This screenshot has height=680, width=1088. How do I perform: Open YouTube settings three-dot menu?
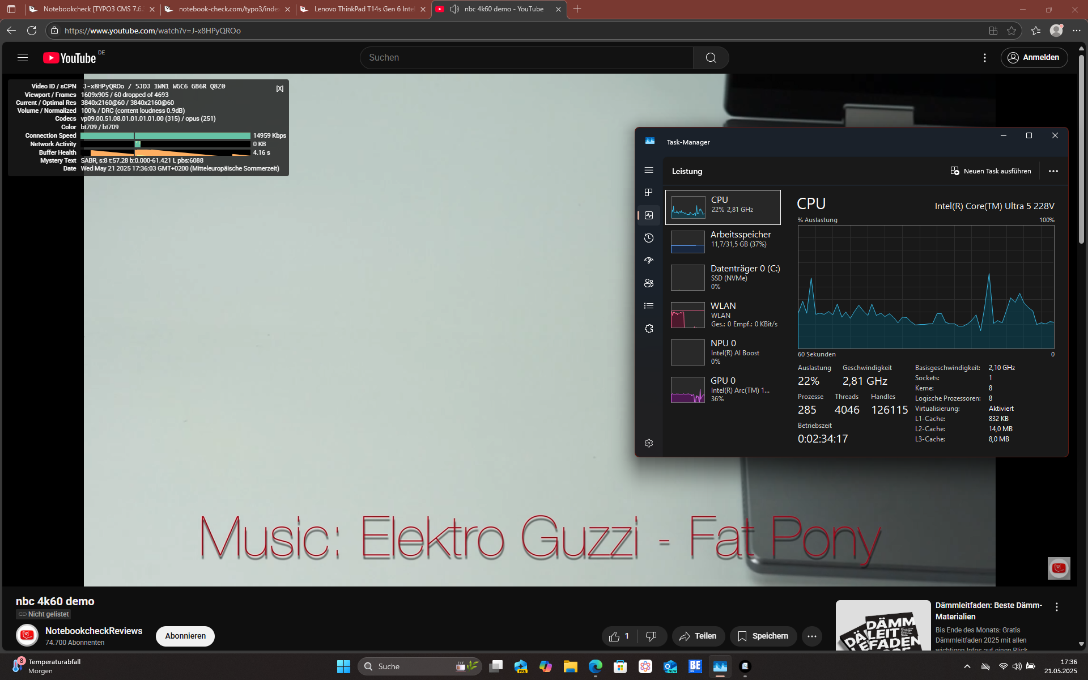[985, 58]
